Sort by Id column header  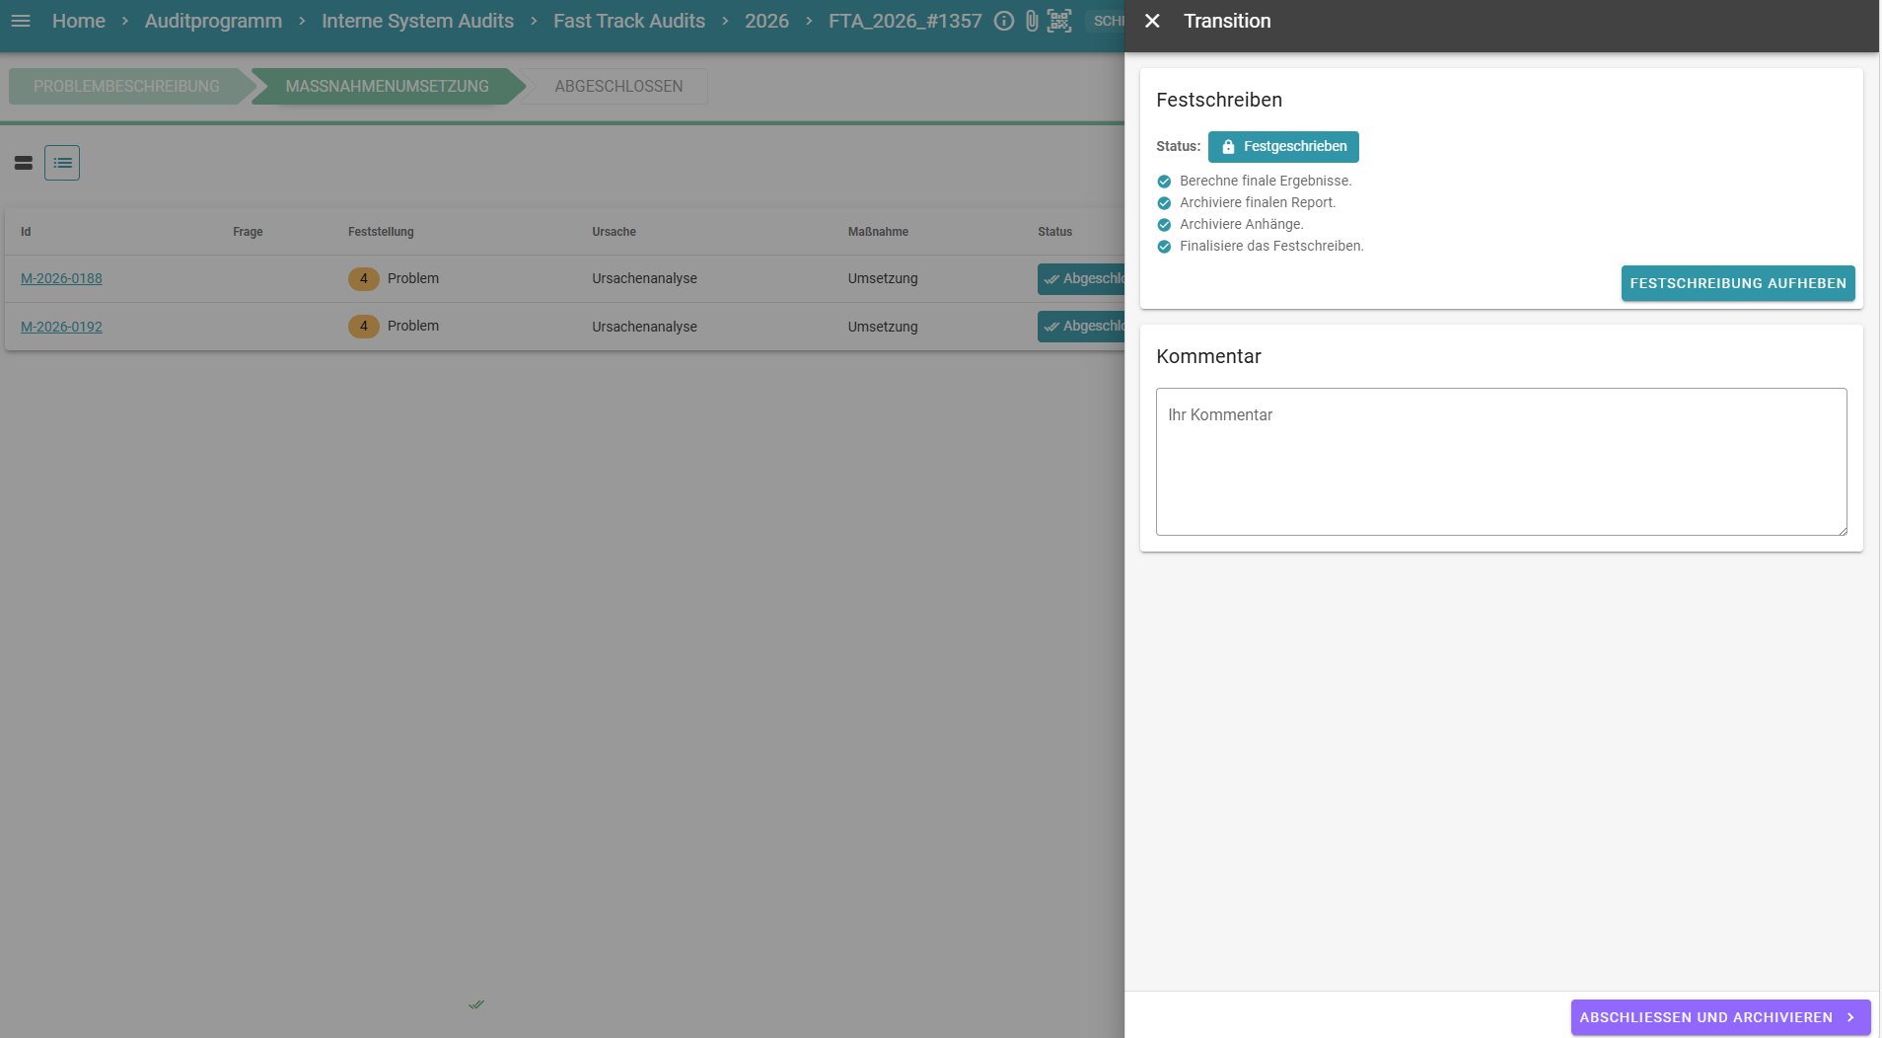[x=26, y=232]
